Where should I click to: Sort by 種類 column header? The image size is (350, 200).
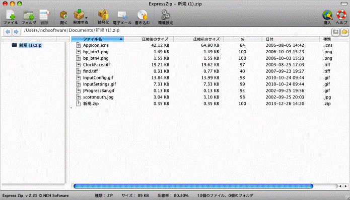point(334,39)
